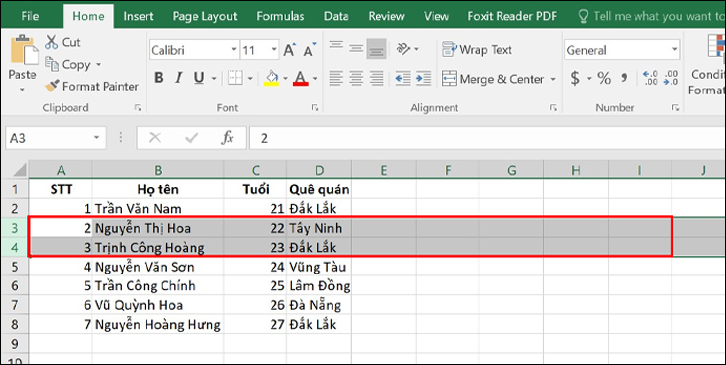Viewport: 726px width, 365px height.
Task: Apply Percent Style
Action: [604, 78]
